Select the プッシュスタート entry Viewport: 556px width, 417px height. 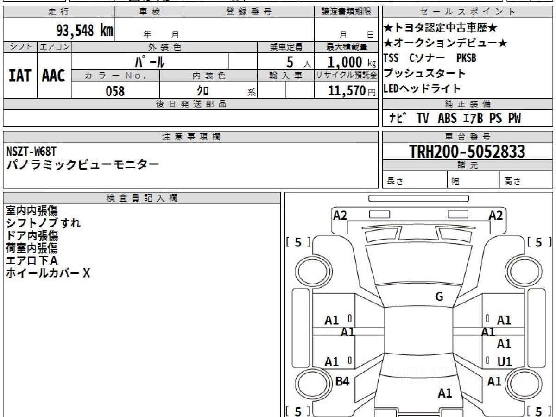point(424,73)
